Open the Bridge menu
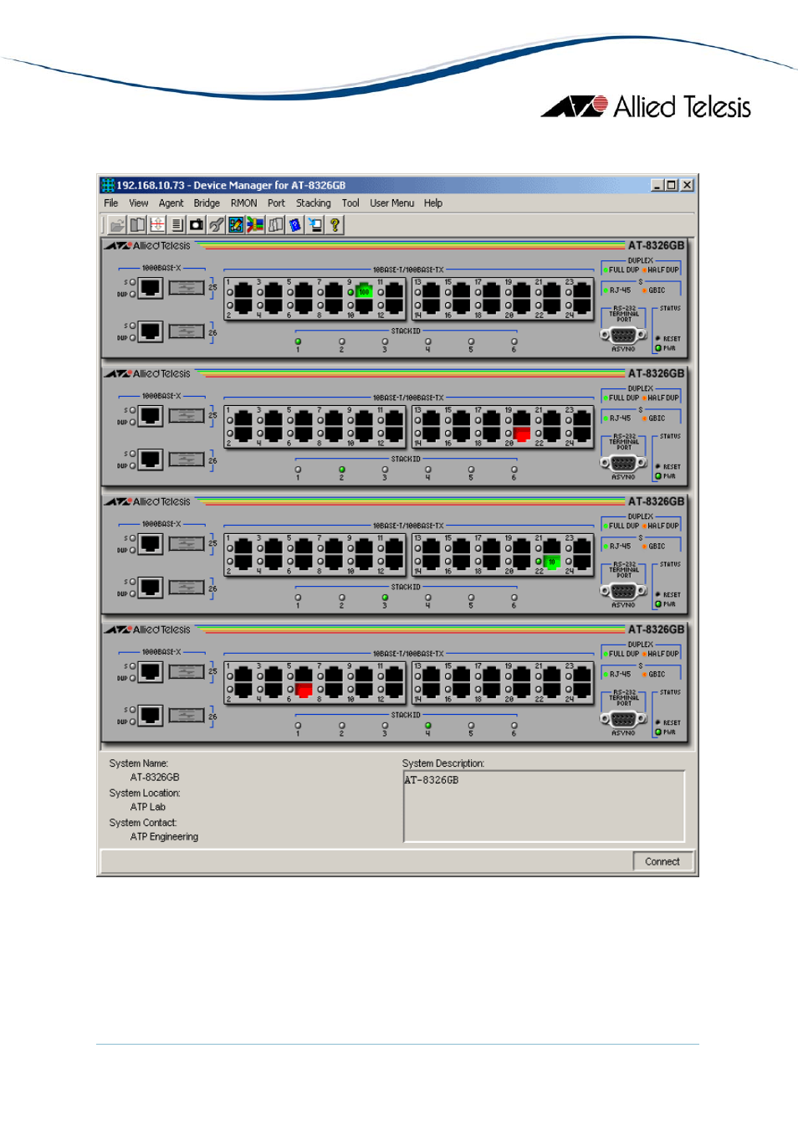798x1130 pixels. pyautogui.click(x=207, y=203)
